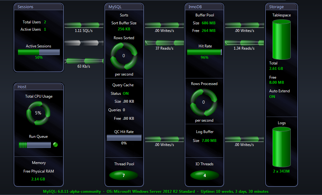Click the Log Buffer section label

tap(205, 132)
